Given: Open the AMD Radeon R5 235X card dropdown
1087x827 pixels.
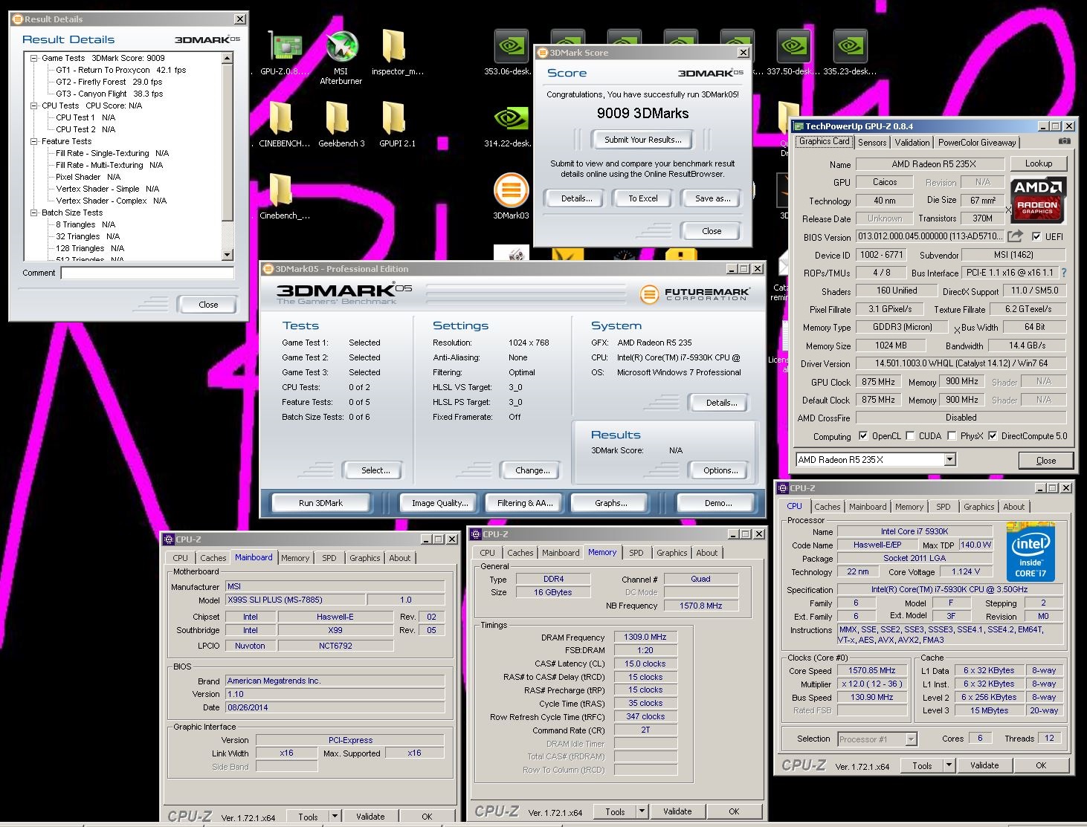Looking at the screenshot, I should 949,460.
